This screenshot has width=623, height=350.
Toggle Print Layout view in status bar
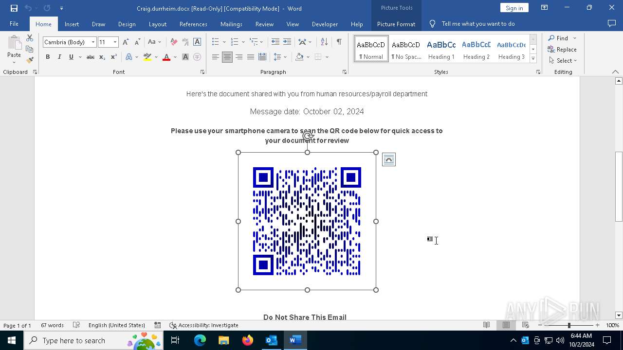pyautogui.click(x=506, y=325)
